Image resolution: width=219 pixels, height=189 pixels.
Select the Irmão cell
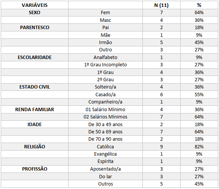(x=105, y=43)
